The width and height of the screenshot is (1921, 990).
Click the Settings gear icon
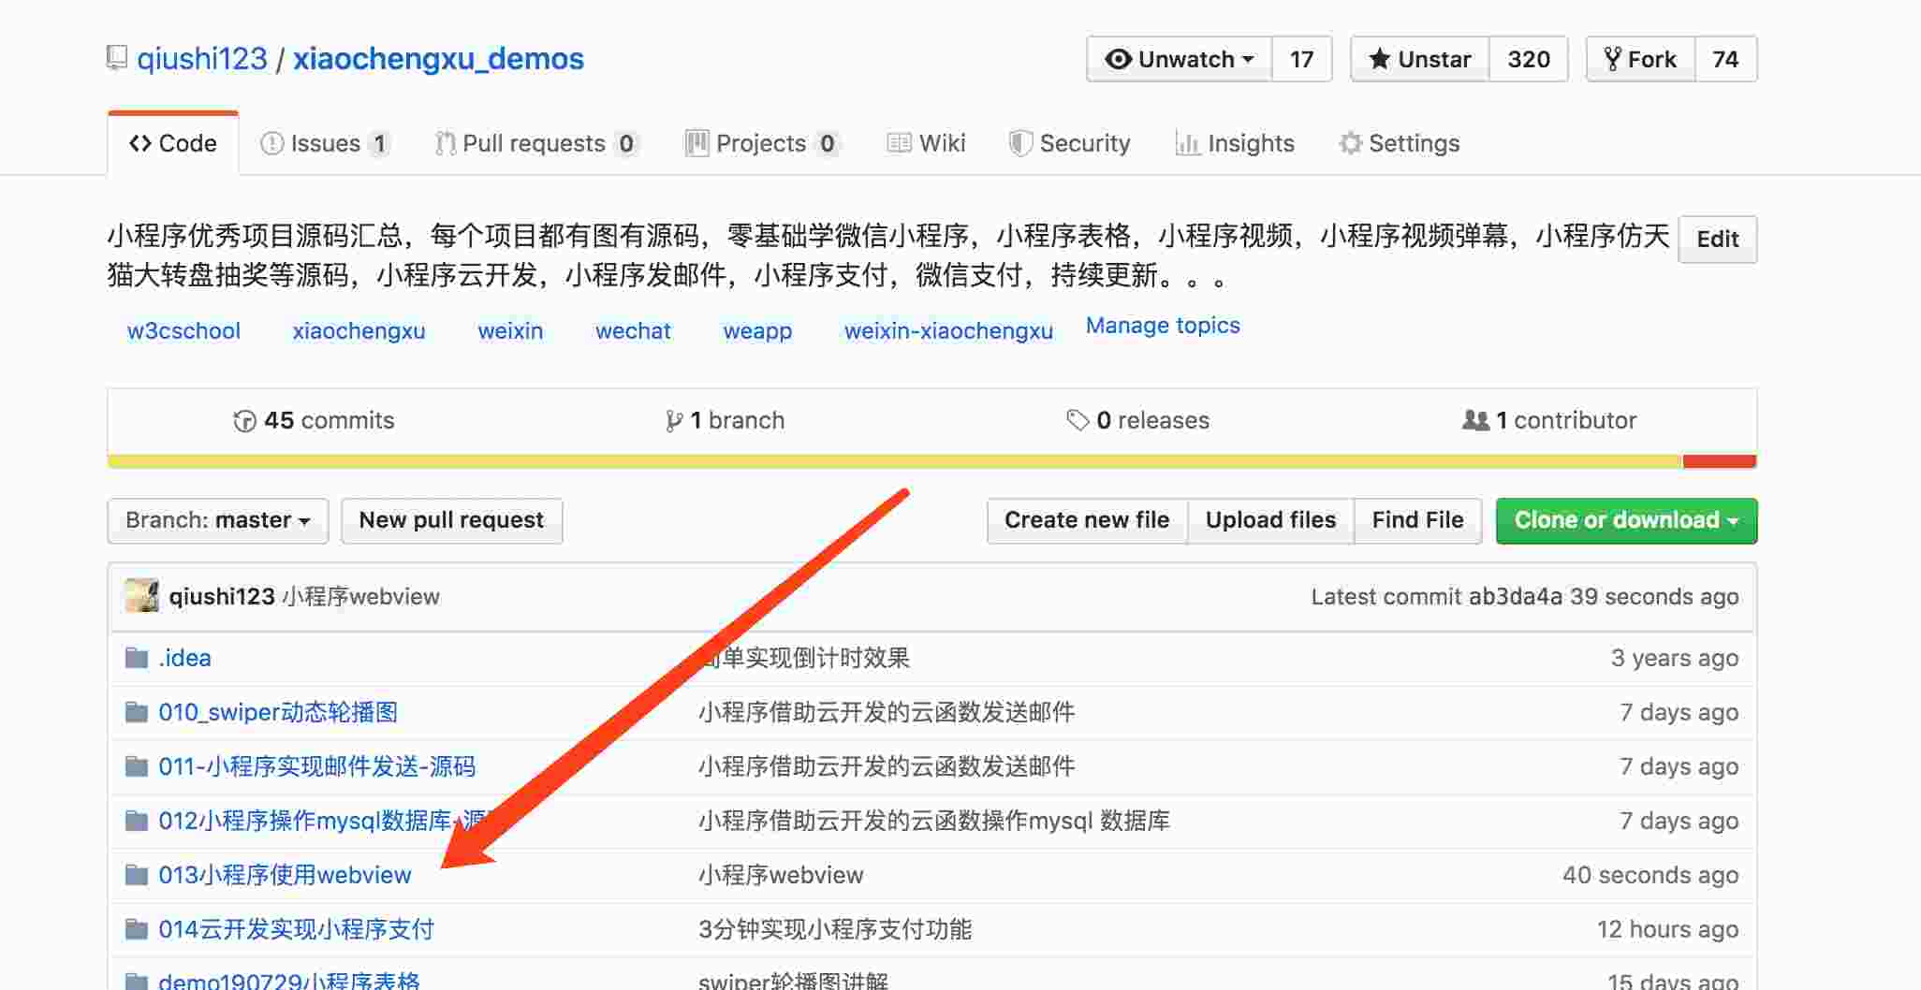pyautogui.click(x=1350, y=143)
